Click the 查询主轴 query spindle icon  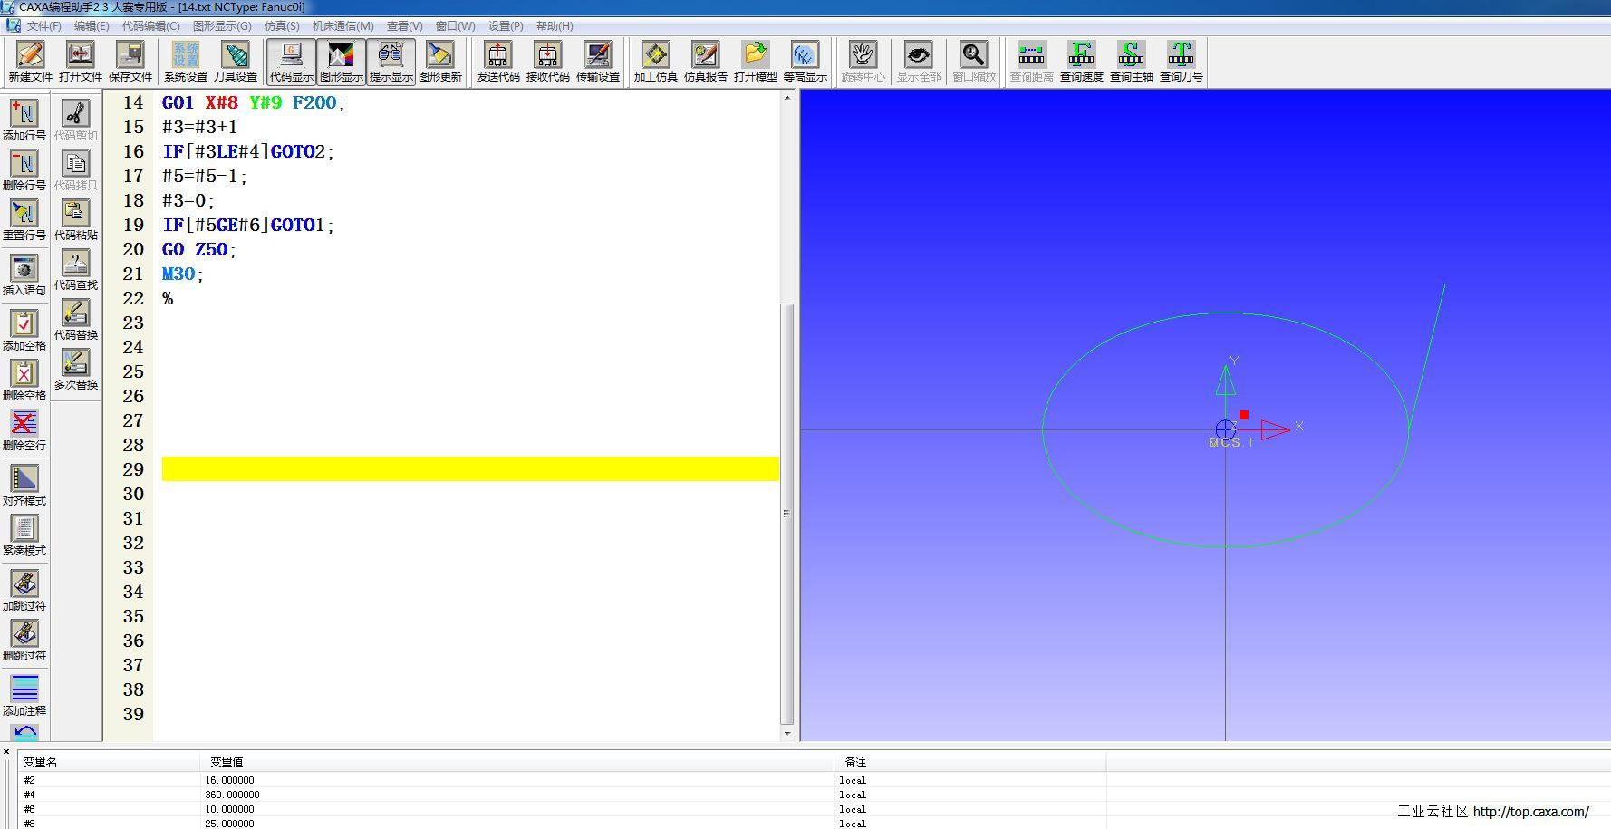coord(1131,62)
